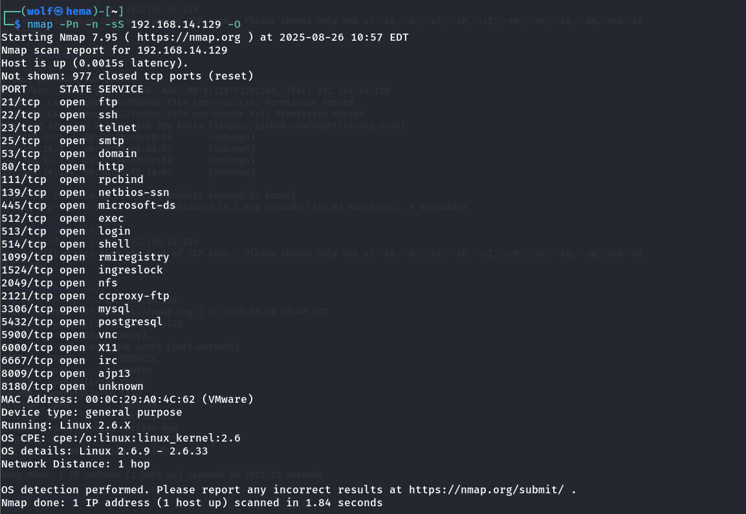Click the MAC Address line

point(127,400)
